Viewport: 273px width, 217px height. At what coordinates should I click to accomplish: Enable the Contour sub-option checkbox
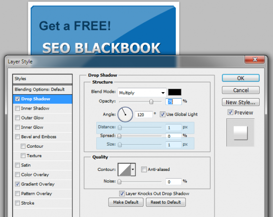[x=23, y=146]
